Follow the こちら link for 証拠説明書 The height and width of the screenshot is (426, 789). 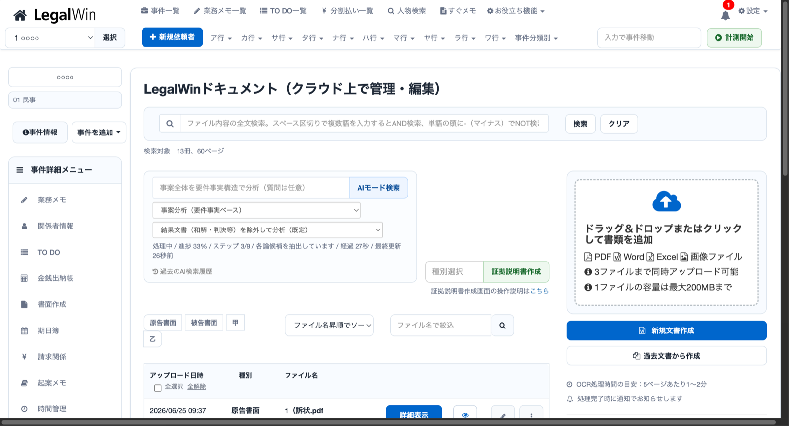coord(539,291)
